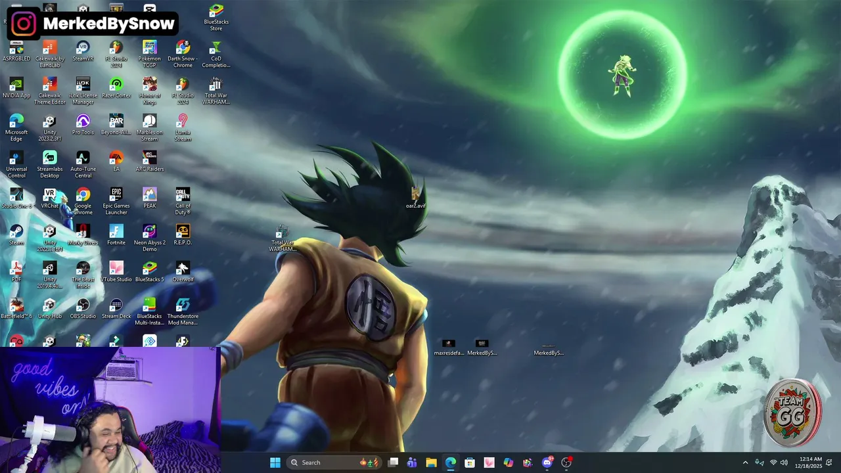Launch SteamVR from the desktop
This screenshot has height=473, width=841.
pyautogui.click(x=83, y=52)
